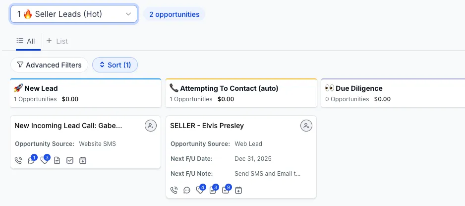Click the tags icon on Gabe lead card

pyautogui.click(x=44, y=160)
